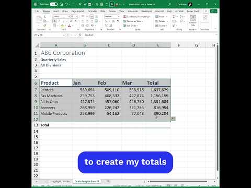Click the AutoSum sigma icon
Screen dimensions: 251x188
(174, 17)
